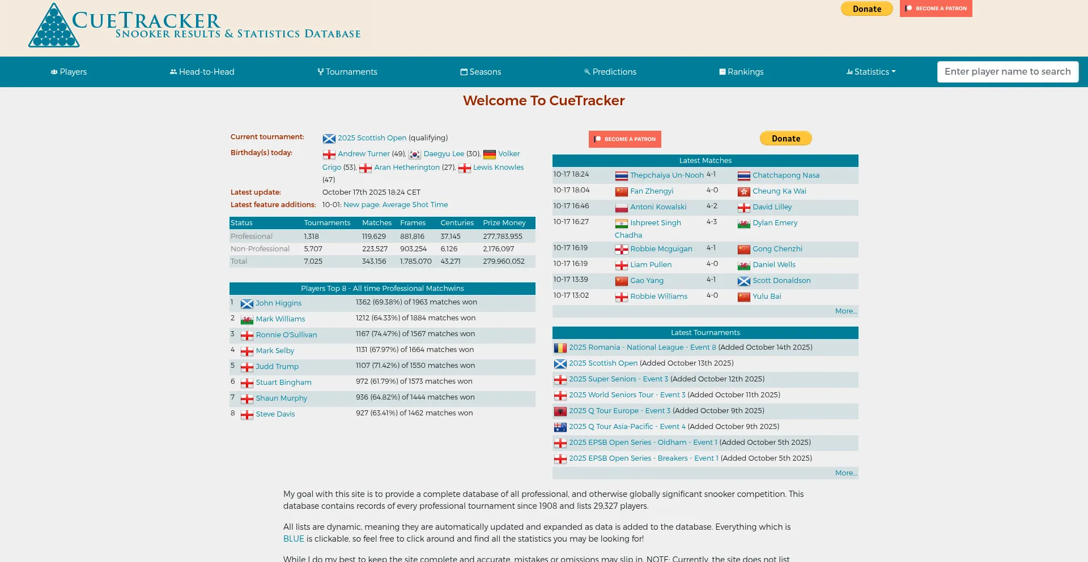Expand Latest Matches with More link
This screenshot has width=1088, height=562.
coord(845,311)
